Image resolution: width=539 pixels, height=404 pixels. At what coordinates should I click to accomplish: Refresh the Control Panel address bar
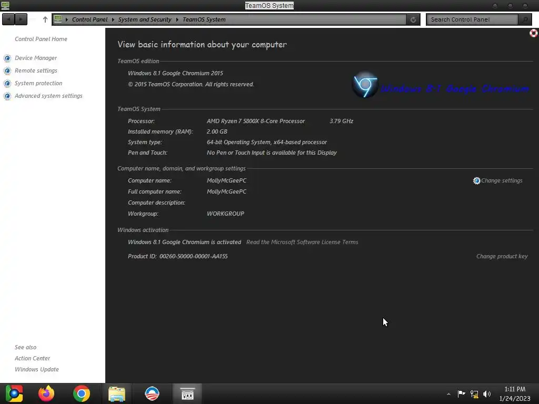pyautogui.click(x=413, y=19)
